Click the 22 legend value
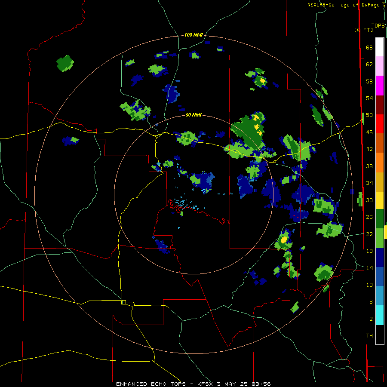Viewport: 387px width, 387px height. 369,234
